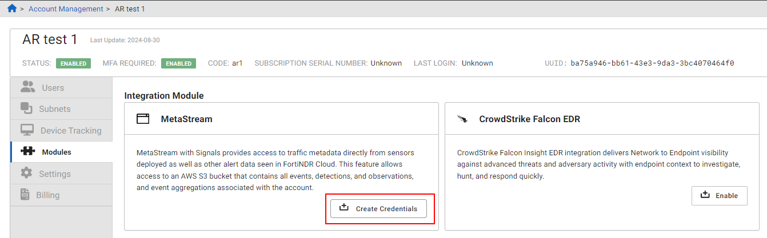767x238 pixels.
Task: Click the MFA Required ENABLED badge
Action: 178,63
